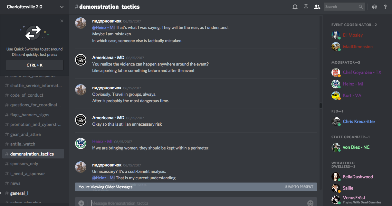Expand the Charlottesville 2.0 server menu
The image size is (392, 206).
pyautogui.click(x=62, y=7)
